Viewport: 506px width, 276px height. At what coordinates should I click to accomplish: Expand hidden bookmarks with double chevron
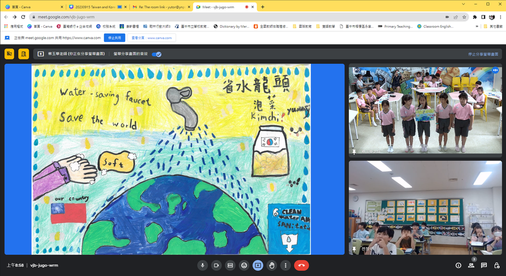coord(477,27)
